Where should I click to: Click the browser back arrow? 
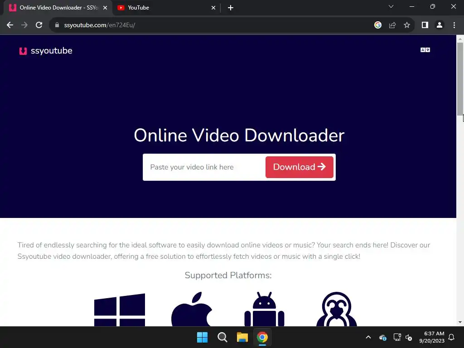click(10, 25)
